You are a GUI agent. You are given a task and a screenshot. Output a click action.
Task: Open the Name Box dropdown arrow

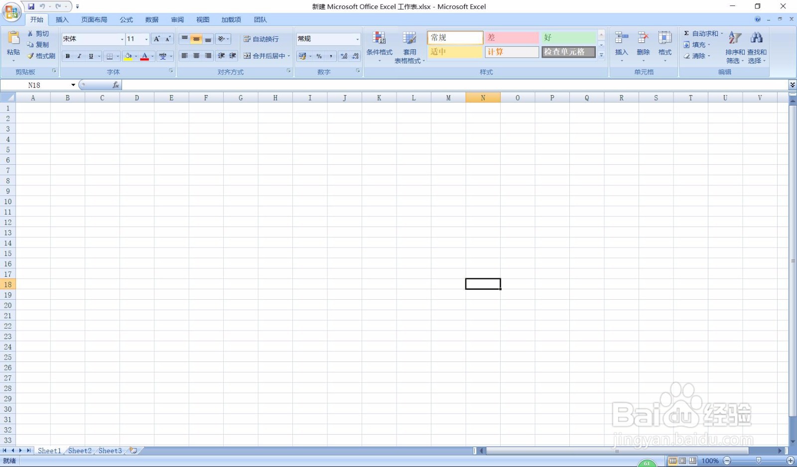pos(73,85)
